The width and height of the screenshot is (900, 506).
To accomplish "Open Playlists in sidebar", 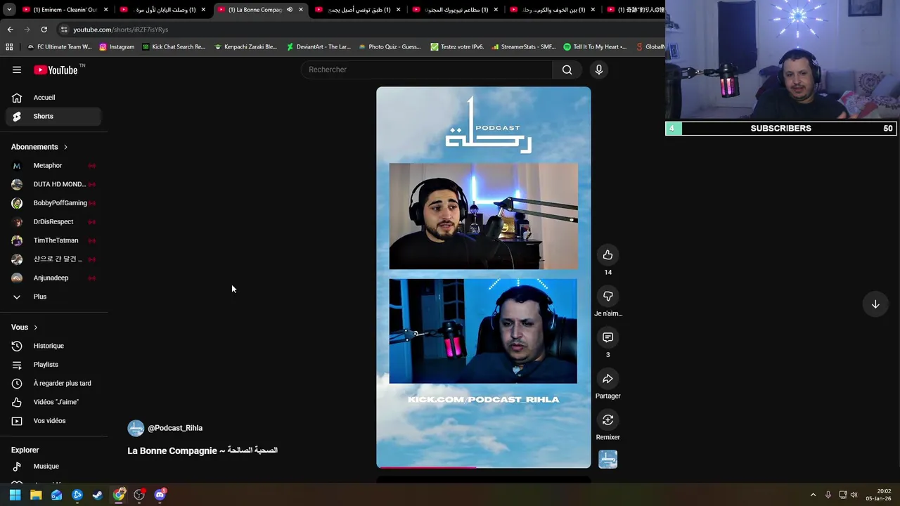I will (53, 365).
